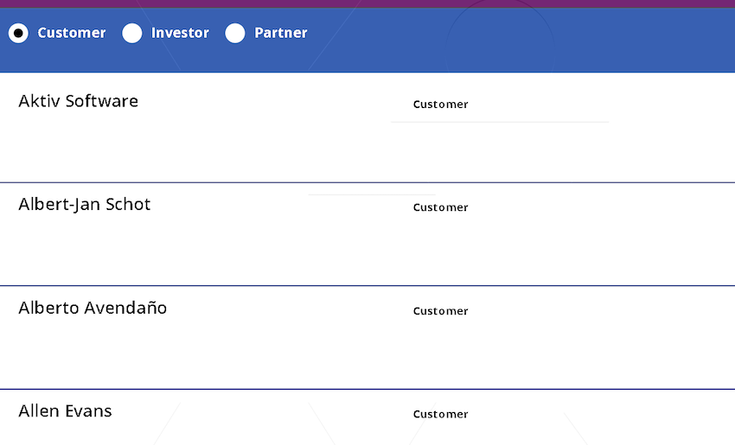Click Customer tag beside Aktiv Software

click(441, 104)
